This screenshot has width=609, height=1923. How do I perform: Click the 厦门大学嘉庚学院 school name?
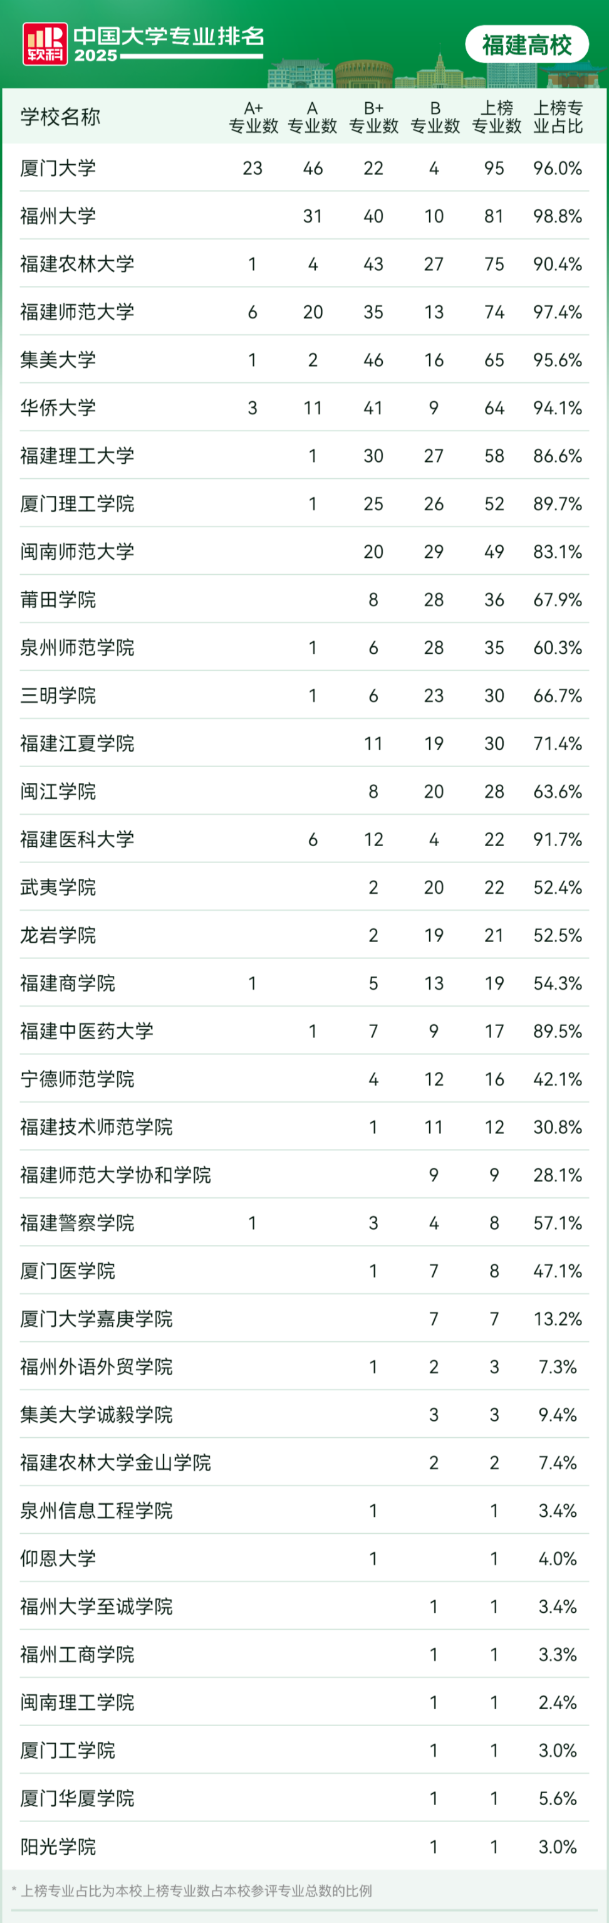click(96, 1318)
